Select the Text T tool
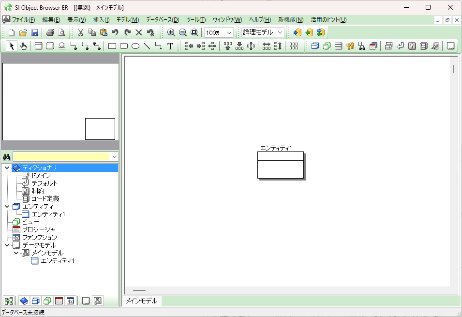 (x=170, y=46)
